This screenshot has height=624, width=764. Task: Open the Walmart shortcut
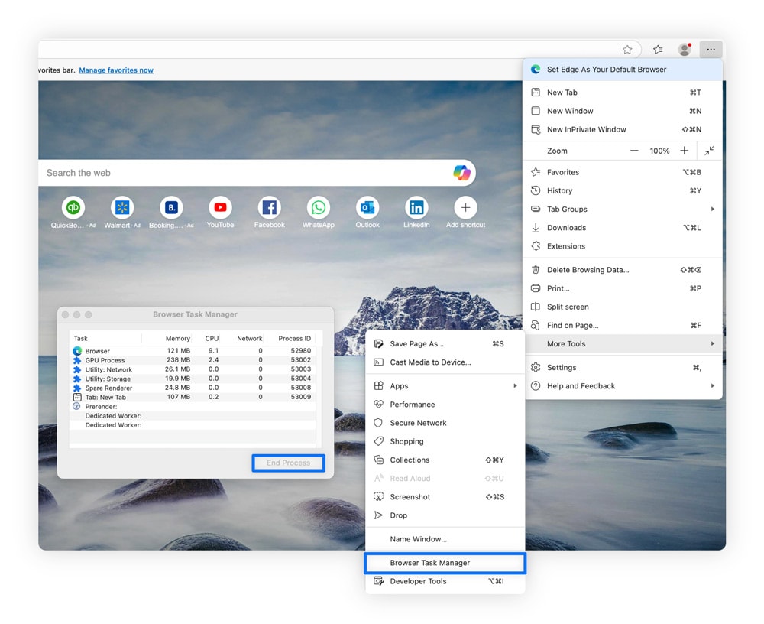click(121, 207)
